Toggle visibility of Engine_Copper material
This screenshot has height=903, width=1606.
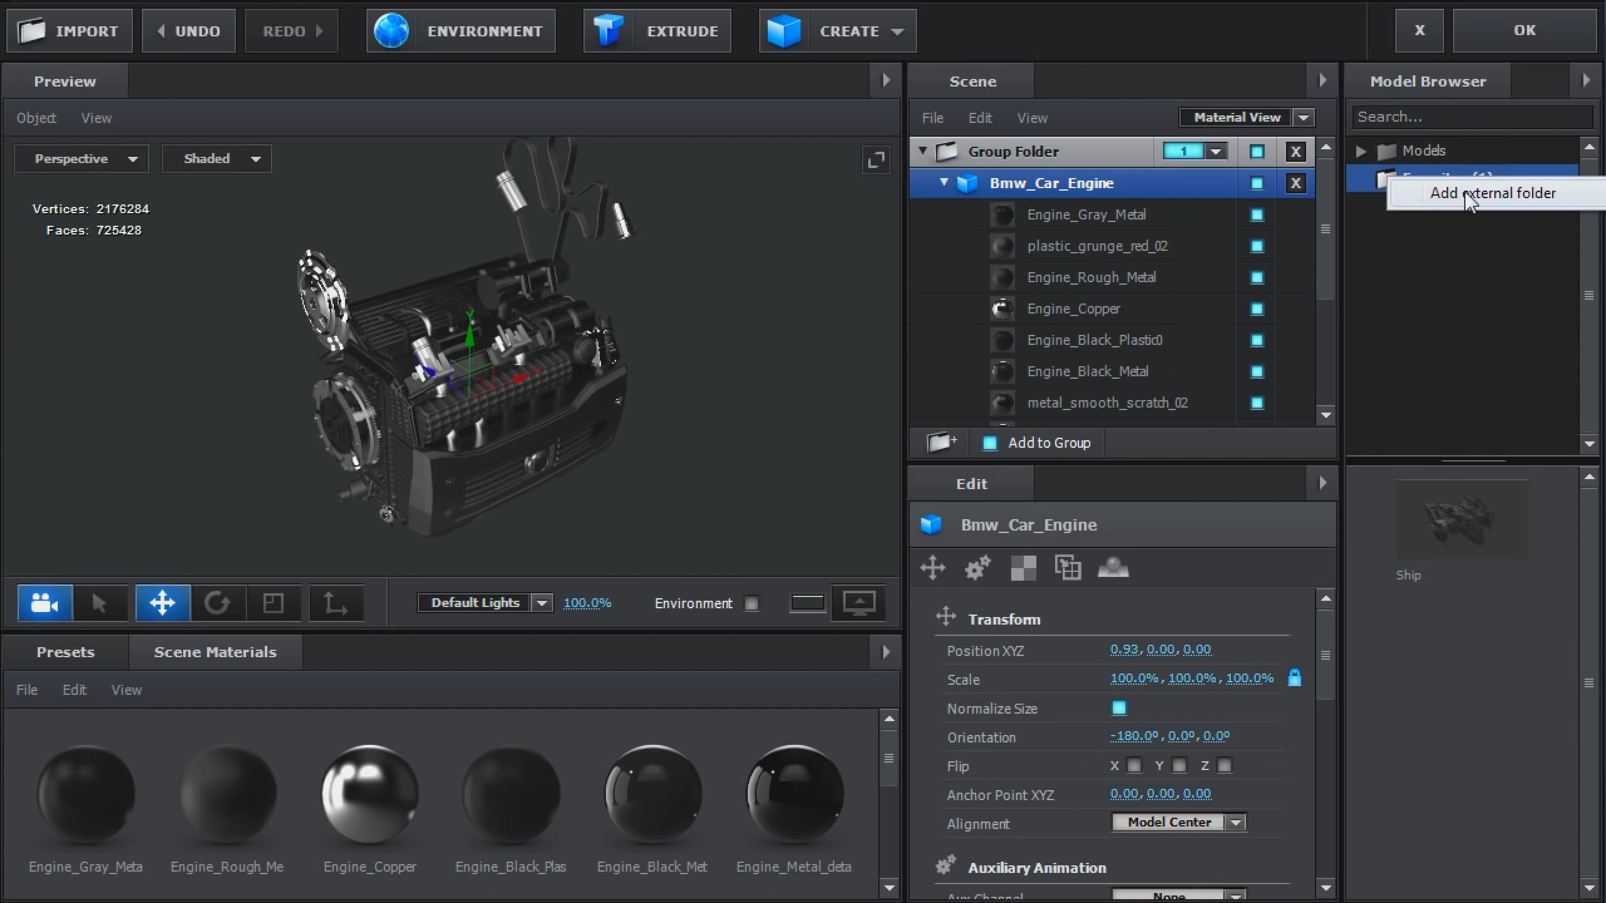1257,309
